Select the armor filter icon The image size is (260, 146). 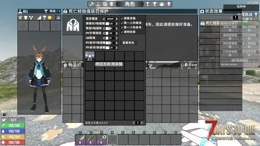tap(20, 18)
